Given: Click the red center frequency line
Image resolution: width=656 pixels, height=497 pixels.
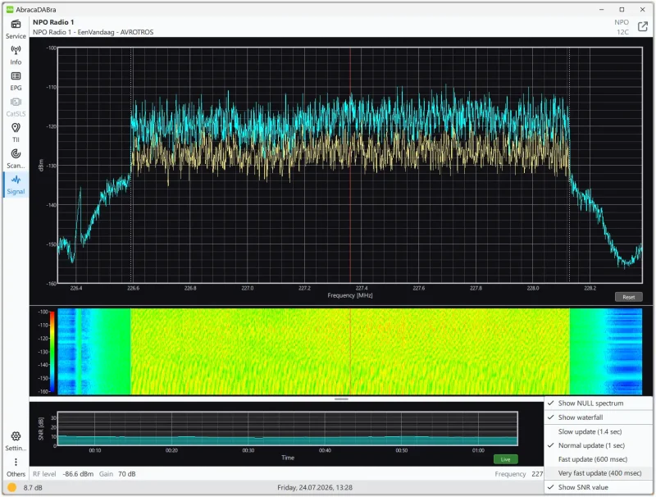Looking at the screenshot, I should pos(350,165).
